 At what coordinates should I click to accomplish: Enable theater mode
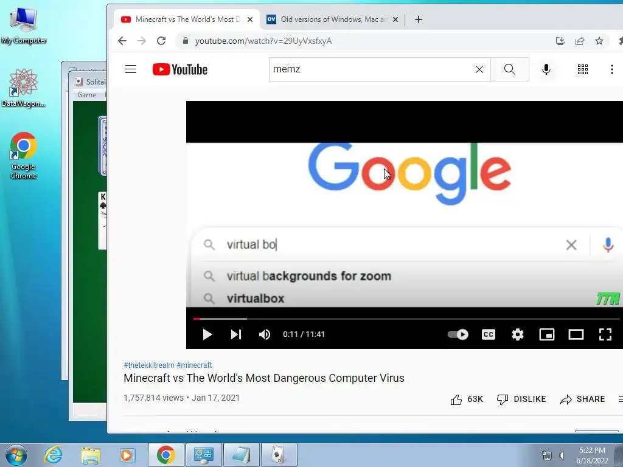click(576, 334)
